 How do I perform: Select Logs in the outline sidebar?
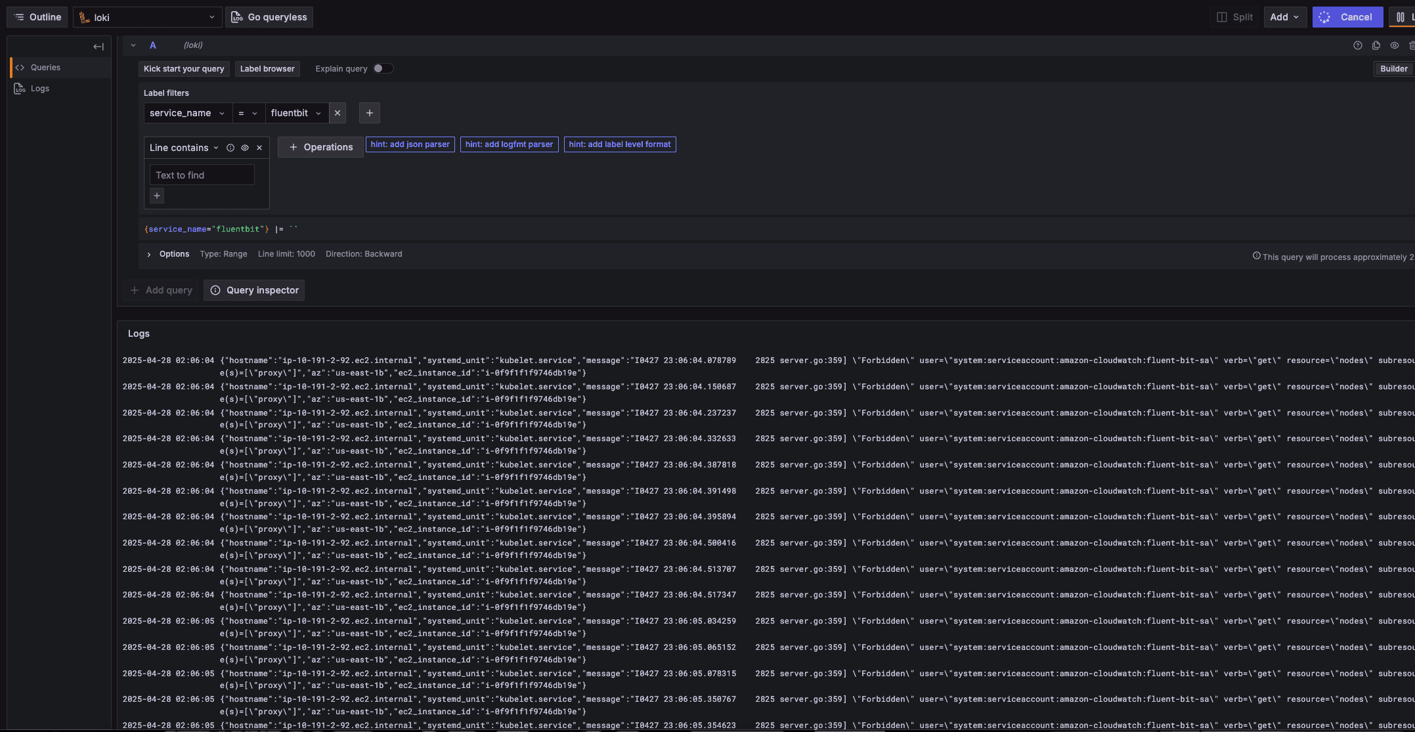coord(60,89)
